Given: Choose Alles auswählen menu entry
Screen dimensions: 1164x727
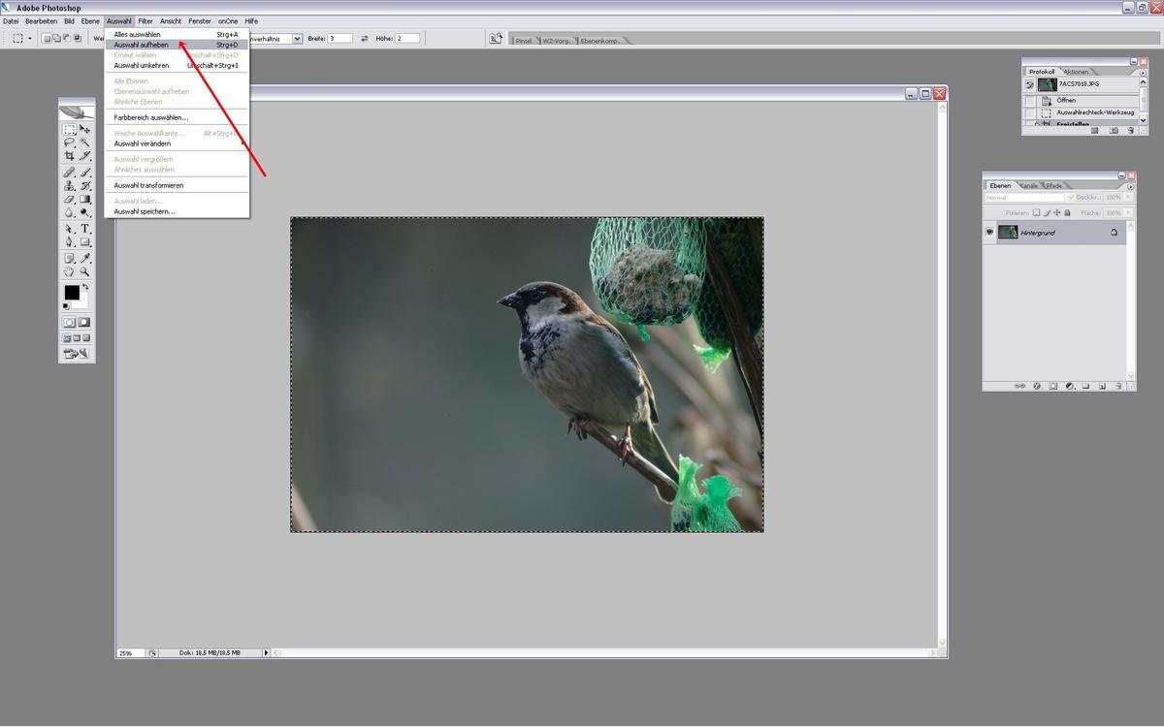Looking at the screenshot, I should pos(177,34).
